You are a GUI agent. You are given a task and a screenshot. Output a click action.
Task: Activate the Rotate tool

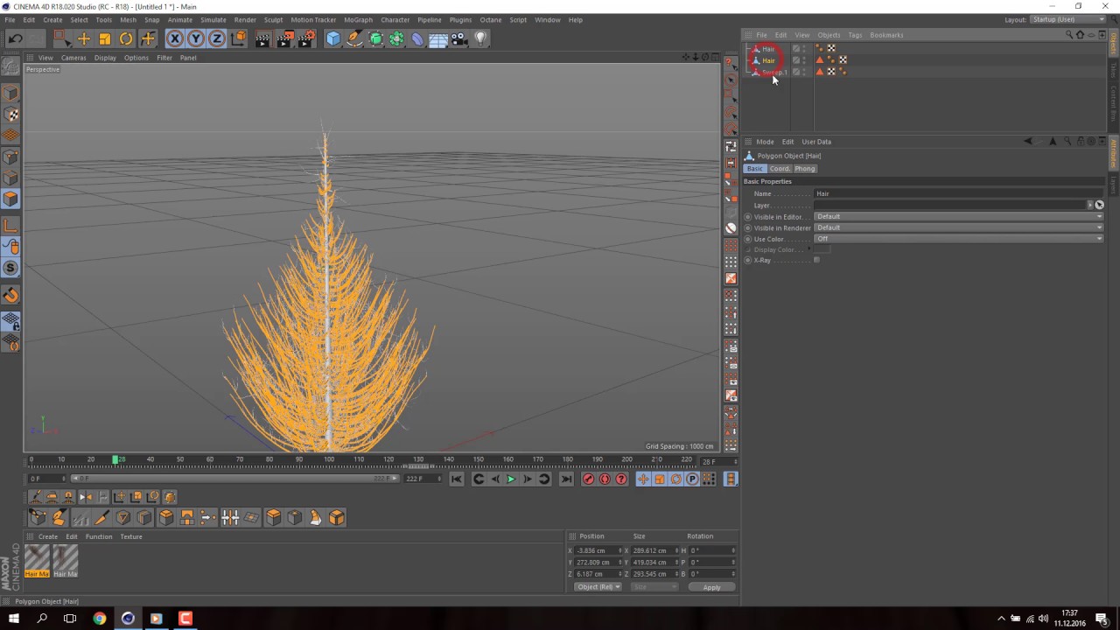tap(126, 38)
